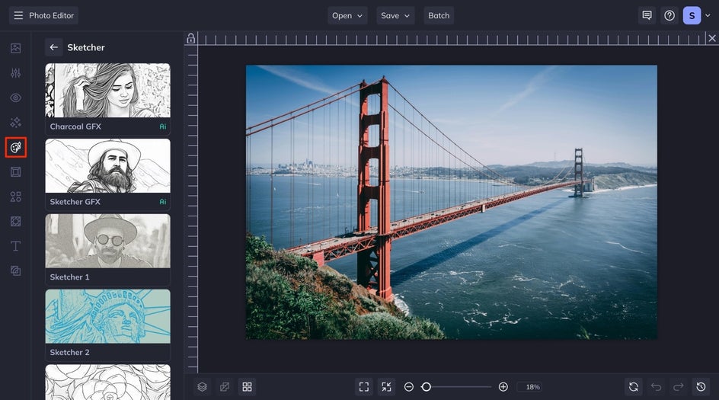Go back from Sketcher panel
This screenshot has height=400, width=719.
tap(53, 47)
